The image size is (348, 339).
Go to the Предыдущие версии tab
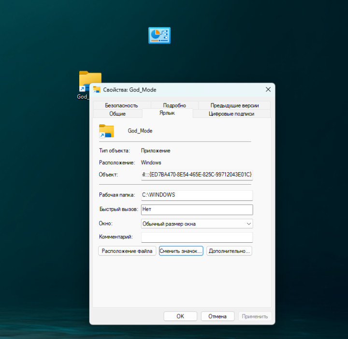(x=234, y=105)
